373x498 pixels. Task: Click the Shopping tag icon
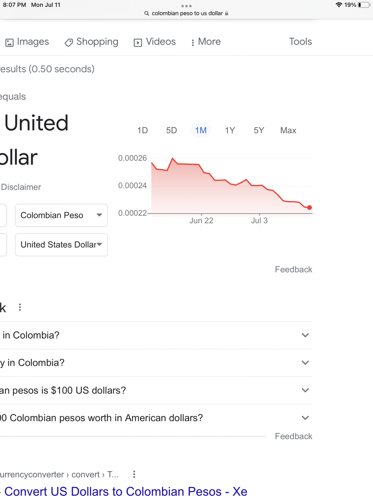[69, 42]
